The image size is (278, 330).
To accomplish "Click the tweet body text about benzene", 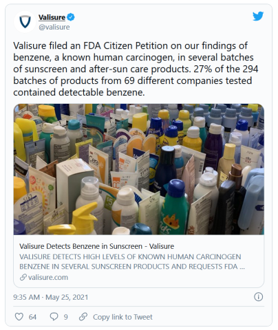I will pos(136,69).
